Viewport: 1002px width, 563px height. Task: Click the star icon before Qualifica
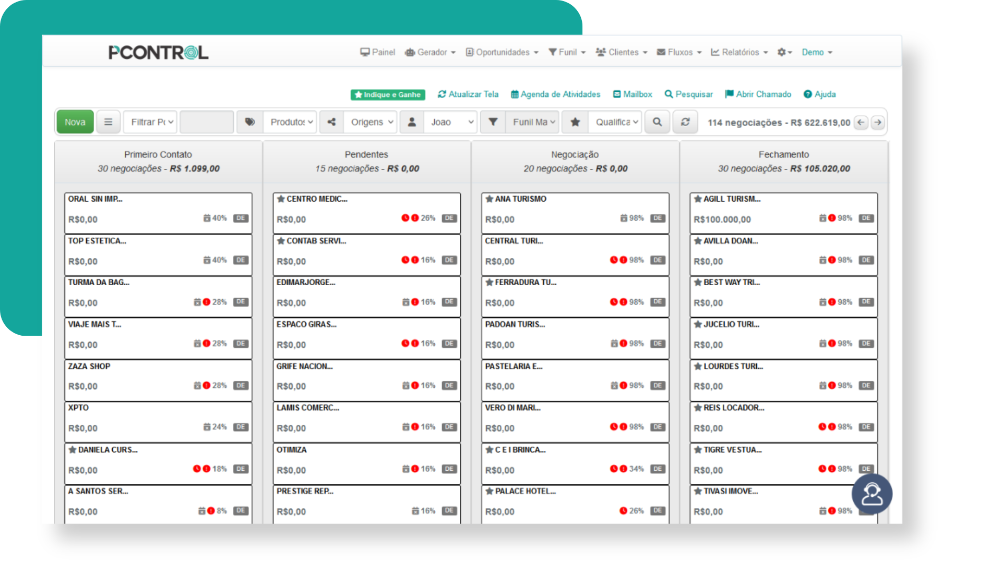pyautogui.click(x=575, y=121)
